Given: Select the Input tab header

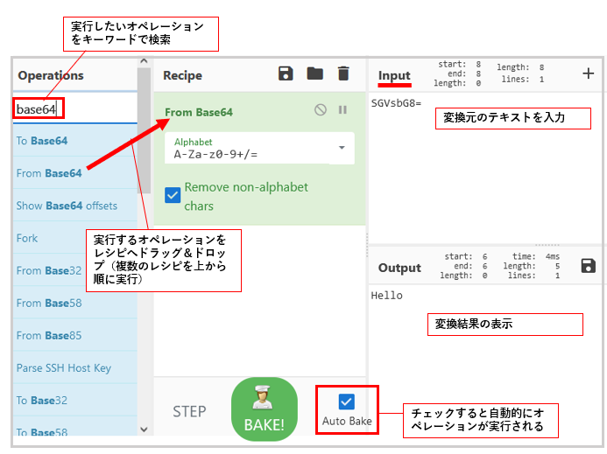Looking at the screenshot, I should pos(394,75).
